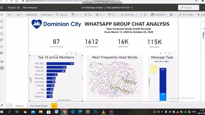Open Shared with me sidebar icon
The image size is (205, 115).
(x=2, y=46)
